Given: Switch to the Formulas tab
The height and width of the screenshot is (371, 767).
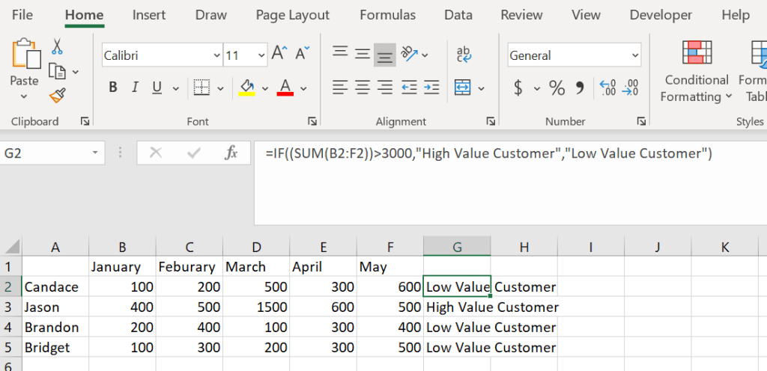Looking at the screenshot, I should click(x=387, y=15).
